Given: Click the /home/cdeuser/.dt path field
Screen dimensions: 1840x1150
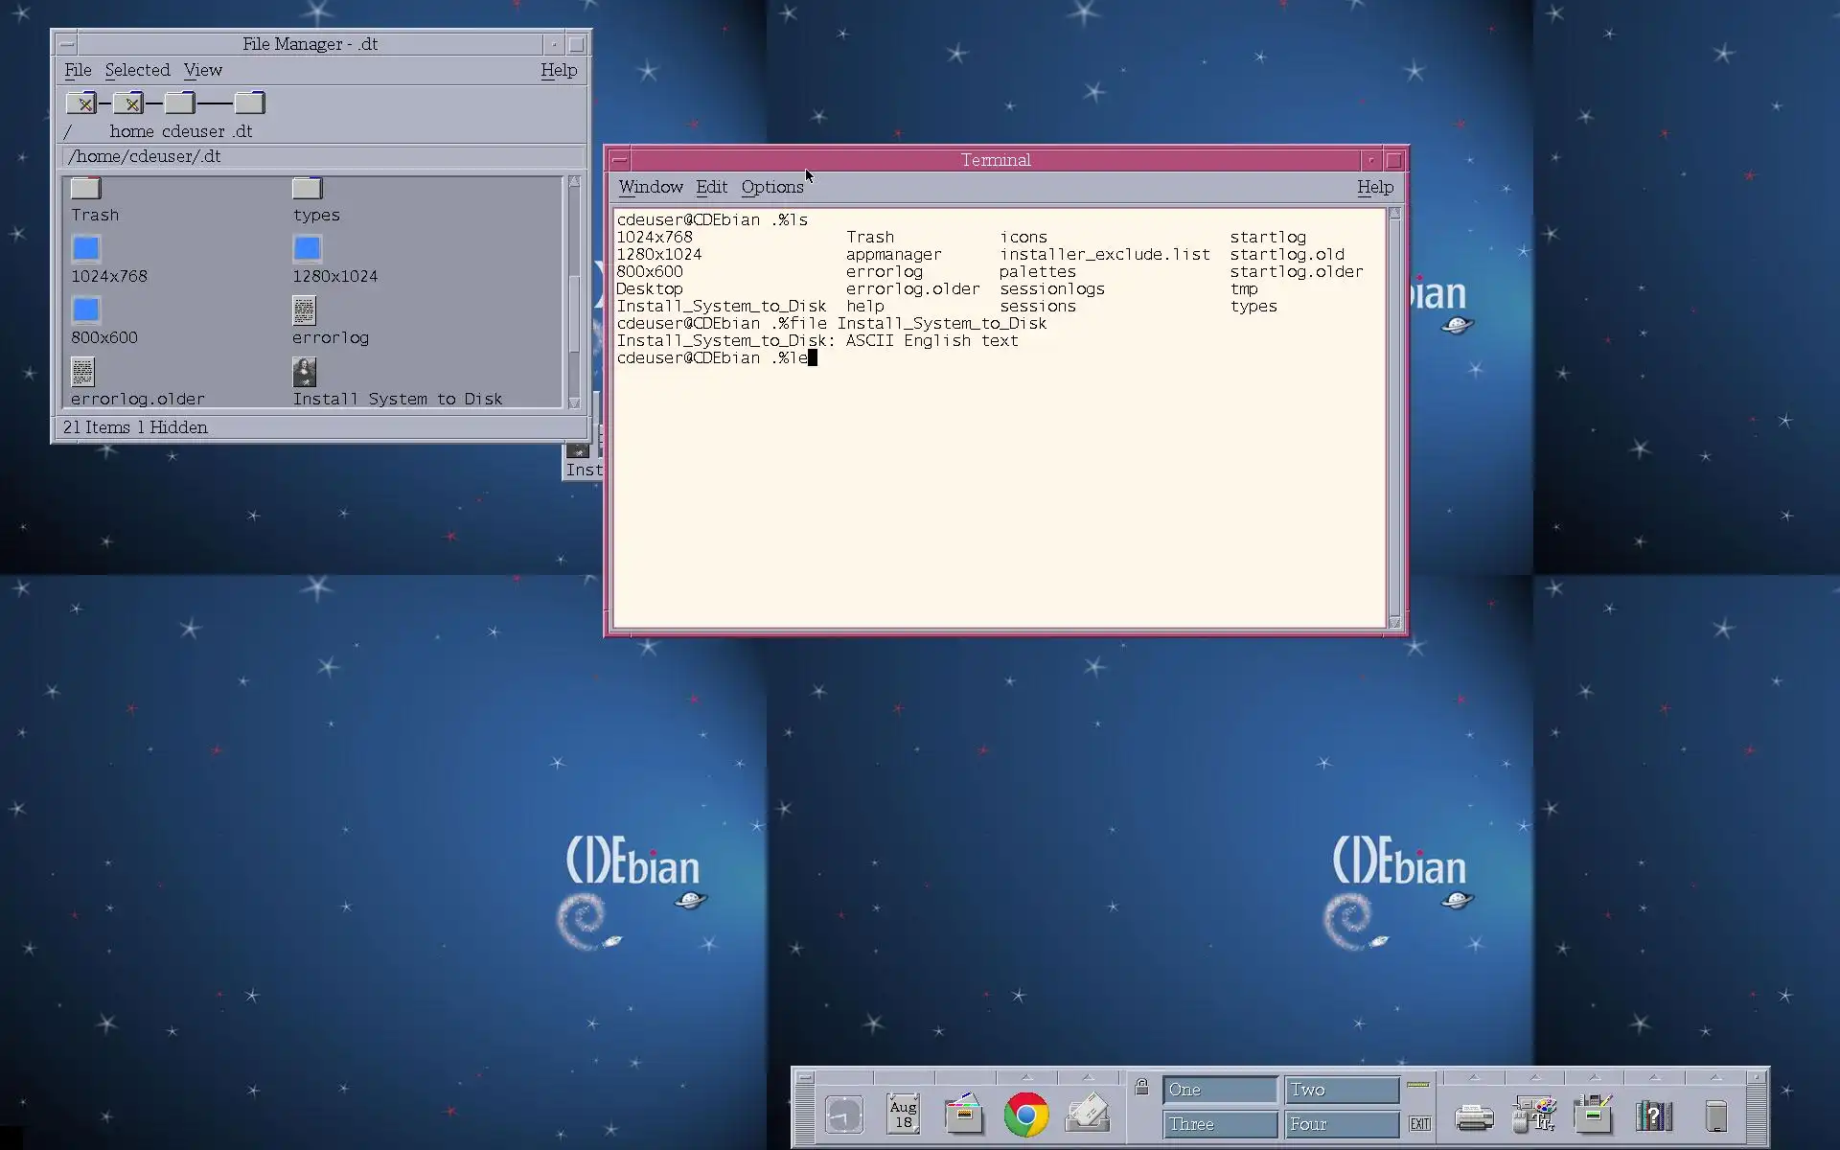Looking at the screenshot, I should tap(322, 156).
